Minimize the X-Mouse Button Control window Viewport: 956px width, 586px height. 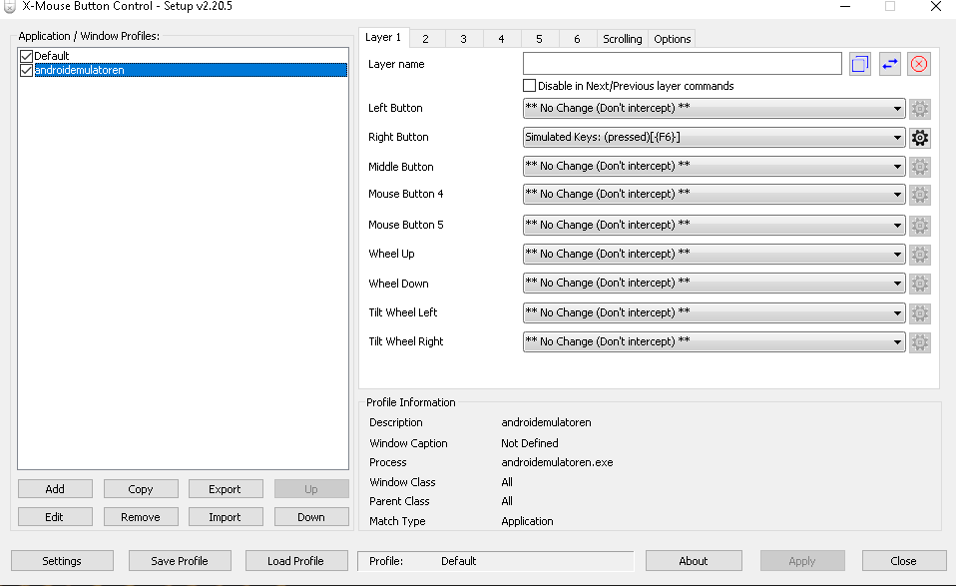(845, 6)
